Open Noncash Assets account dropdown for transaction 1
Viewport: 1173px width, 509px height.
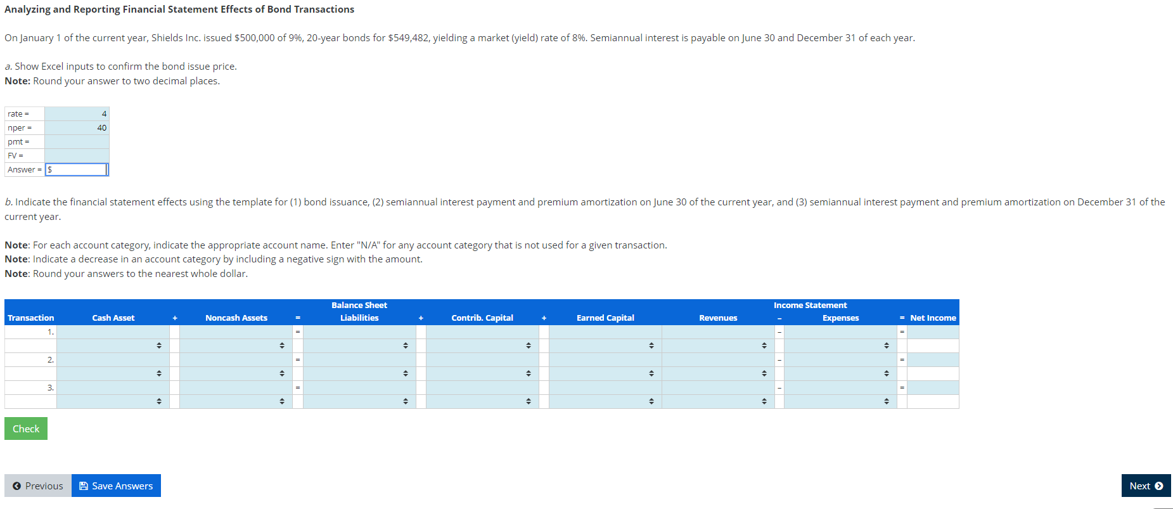coord(236,345)
